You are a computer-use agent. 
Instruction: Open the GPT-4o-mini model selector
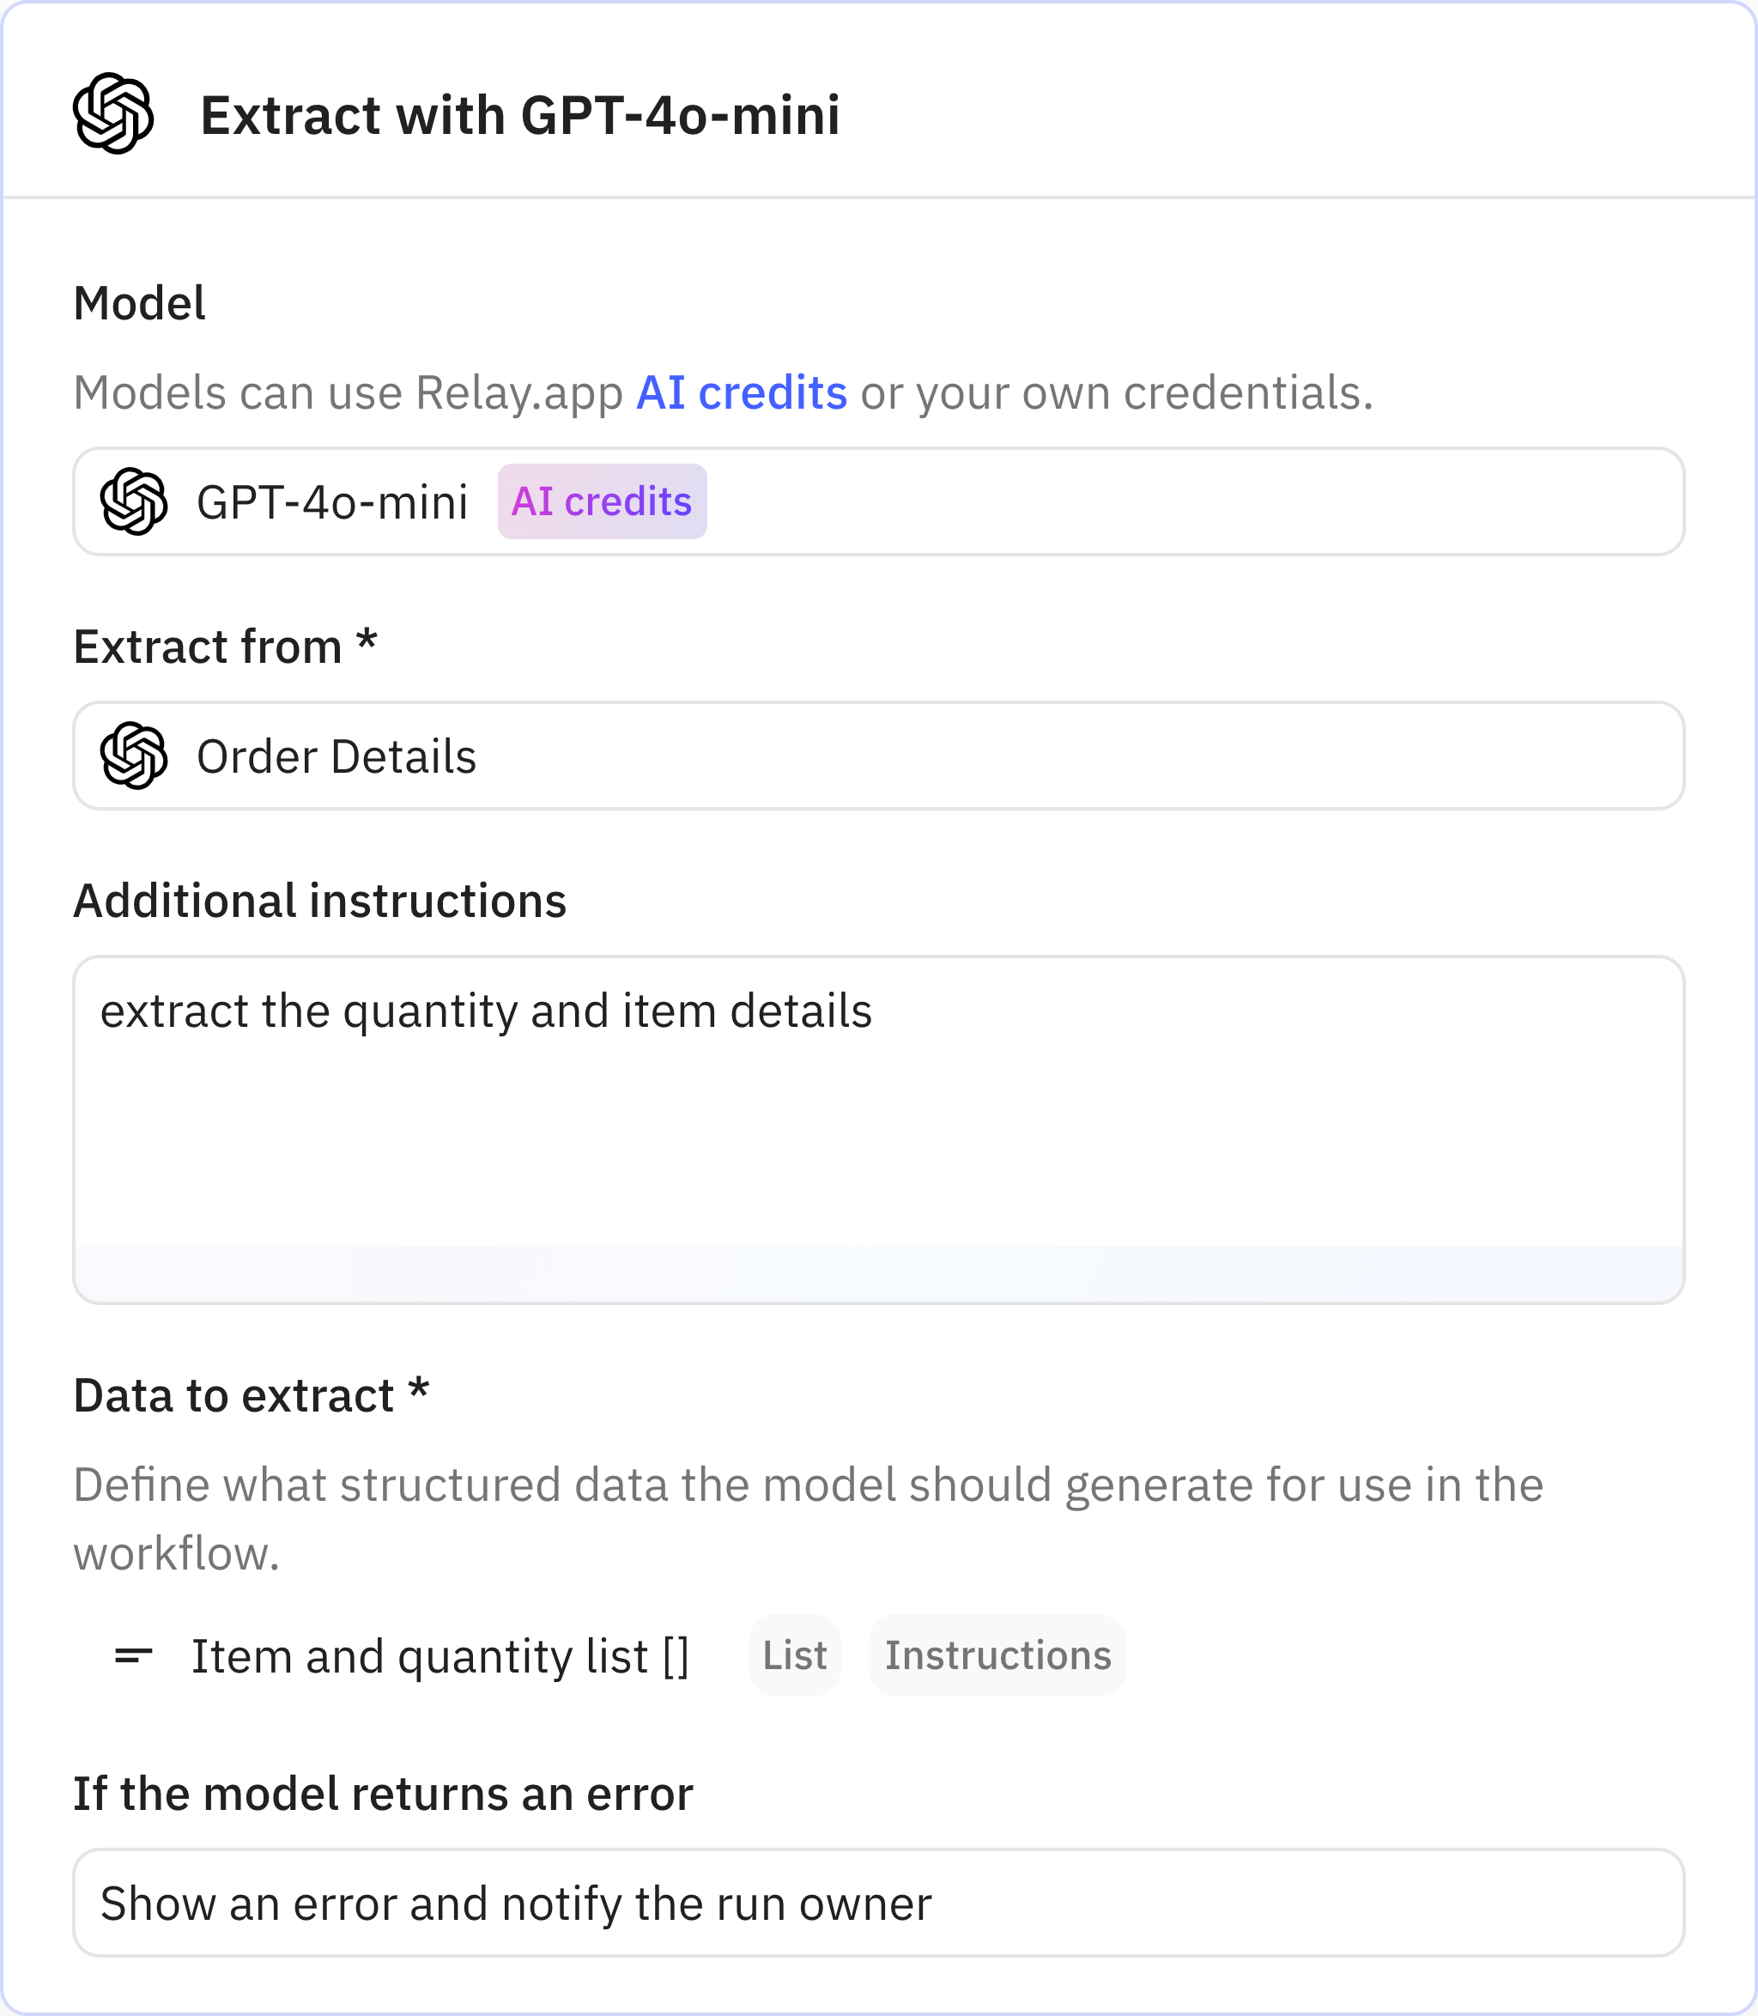[879, 501]
